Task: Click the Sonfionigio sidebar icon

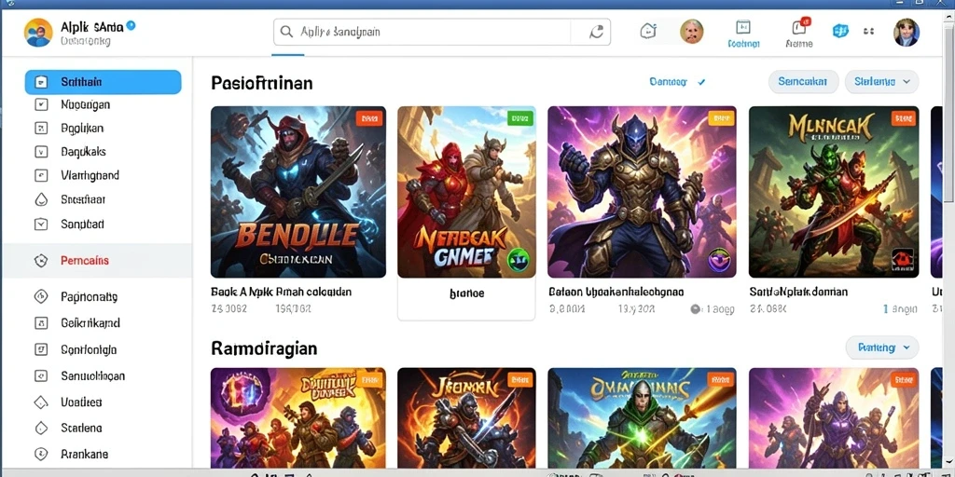Action: (41, 350)
